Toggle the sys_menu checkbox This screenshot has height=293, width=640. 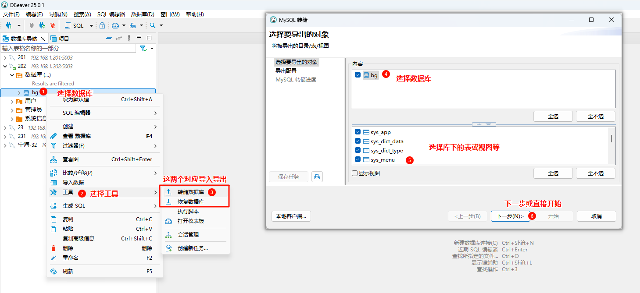point(358,159)
